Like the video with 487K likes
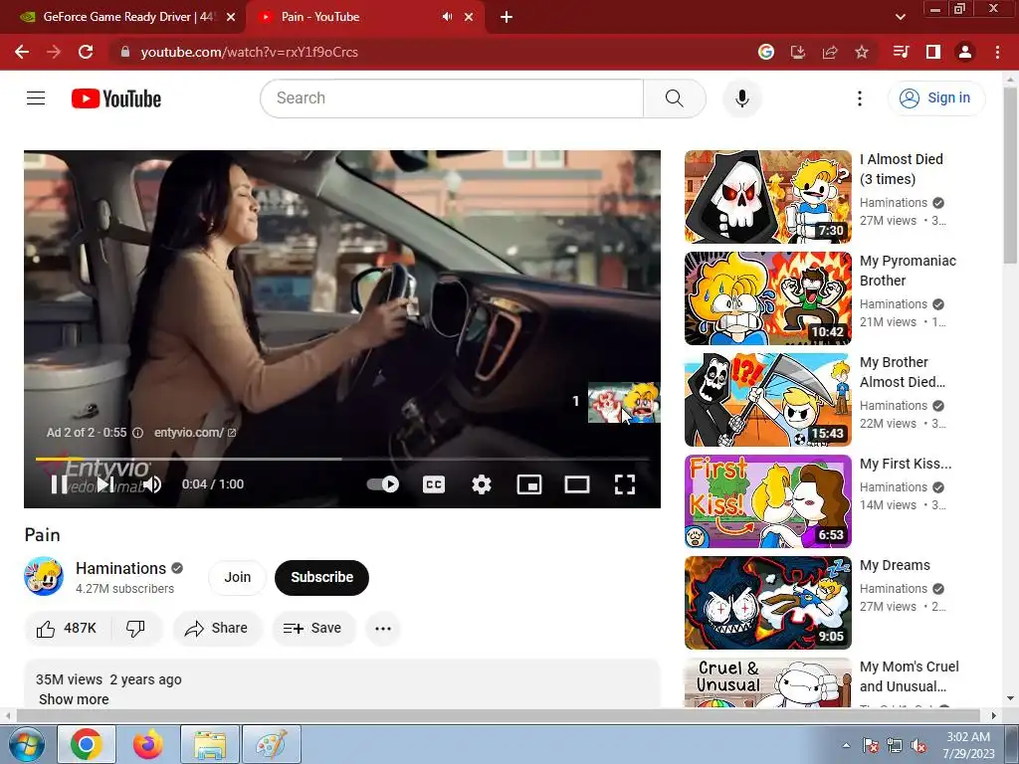The image size is (1019, 764). coord(67,629)
